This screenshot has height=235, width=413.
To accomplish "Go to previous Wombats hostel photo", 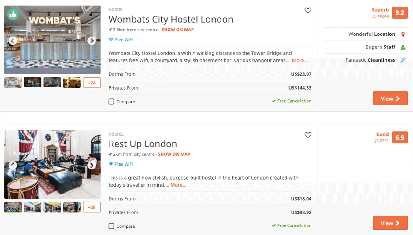I will coord(13,41).
